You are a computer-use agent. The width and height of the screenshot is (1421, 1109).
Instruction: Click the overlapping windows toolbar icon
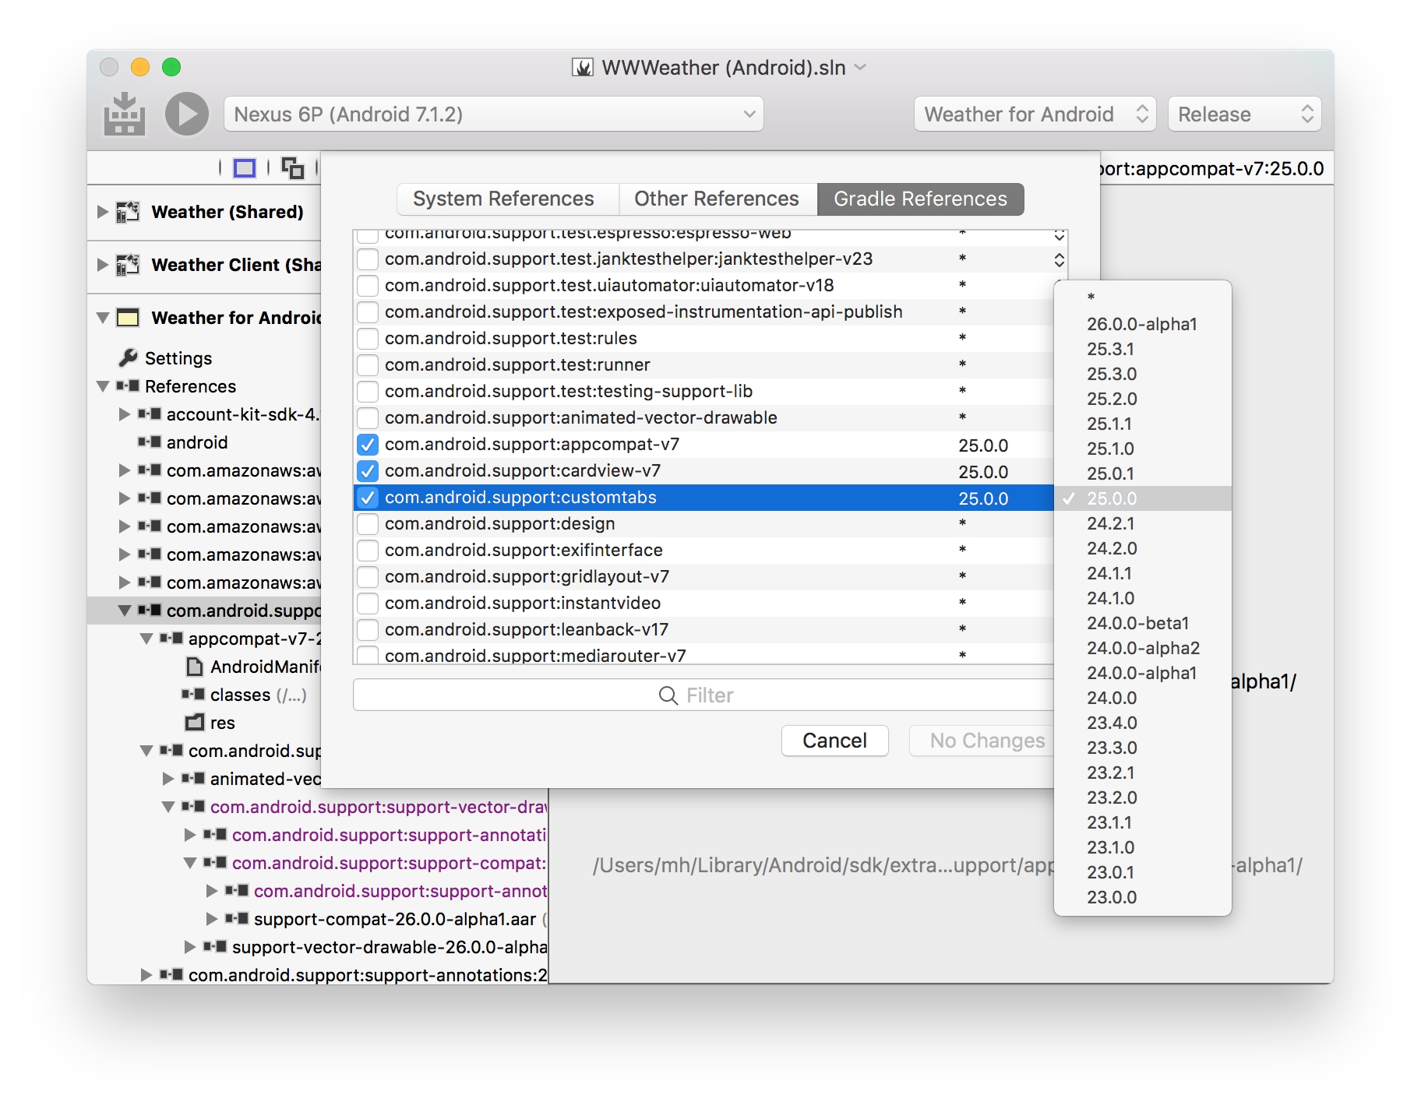tap(293, 168)
